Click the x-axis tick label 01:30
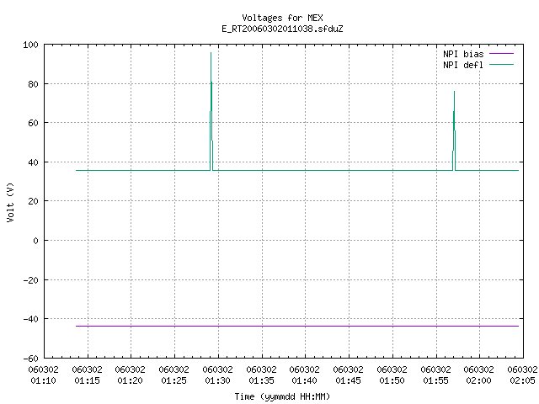 point(217,380)
